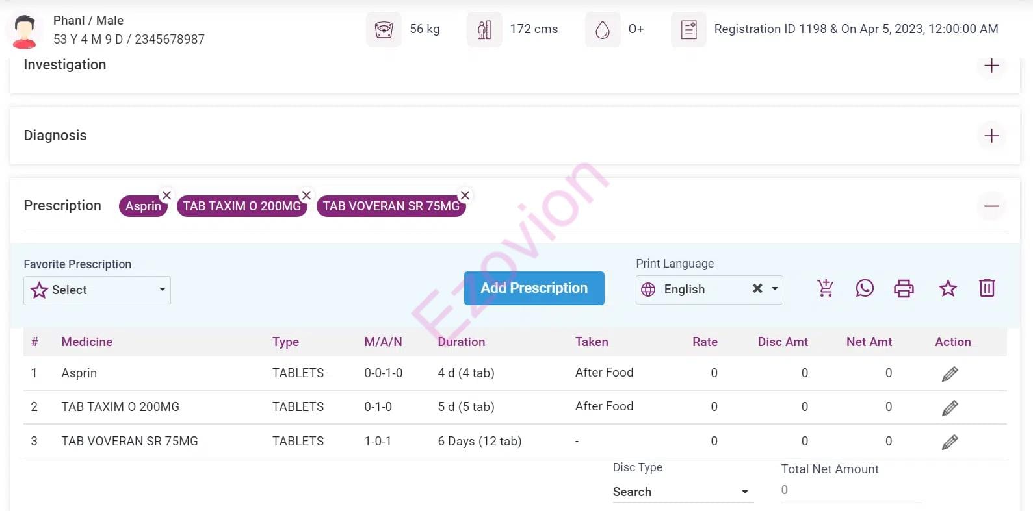Click the Add Prescription button
This screenshot has width=1033, height=511.
(x=534, y=288)
